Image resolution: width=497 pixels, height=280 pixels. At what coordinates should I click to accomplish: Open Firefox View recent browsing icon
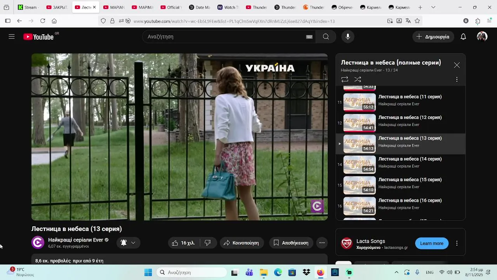point(6,7)
